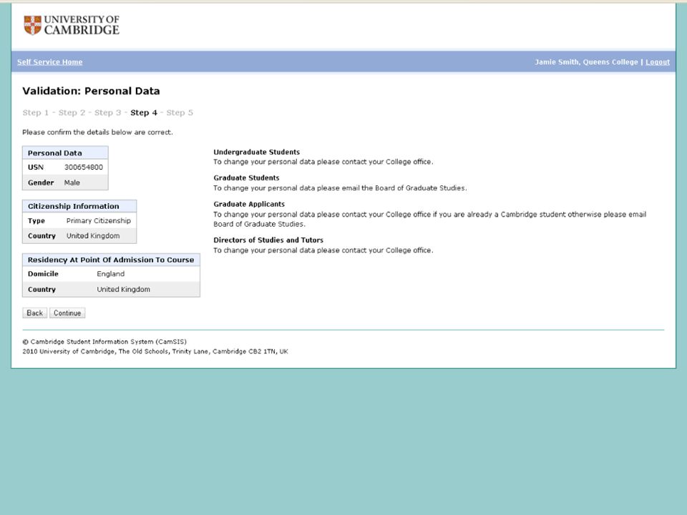Click United Kingdom in Citizenship Information
This screenshot has width=687, height=515.
[x=93, y=235]
